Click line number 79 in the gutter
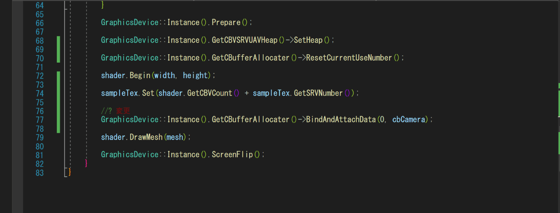 coord(40,137)
